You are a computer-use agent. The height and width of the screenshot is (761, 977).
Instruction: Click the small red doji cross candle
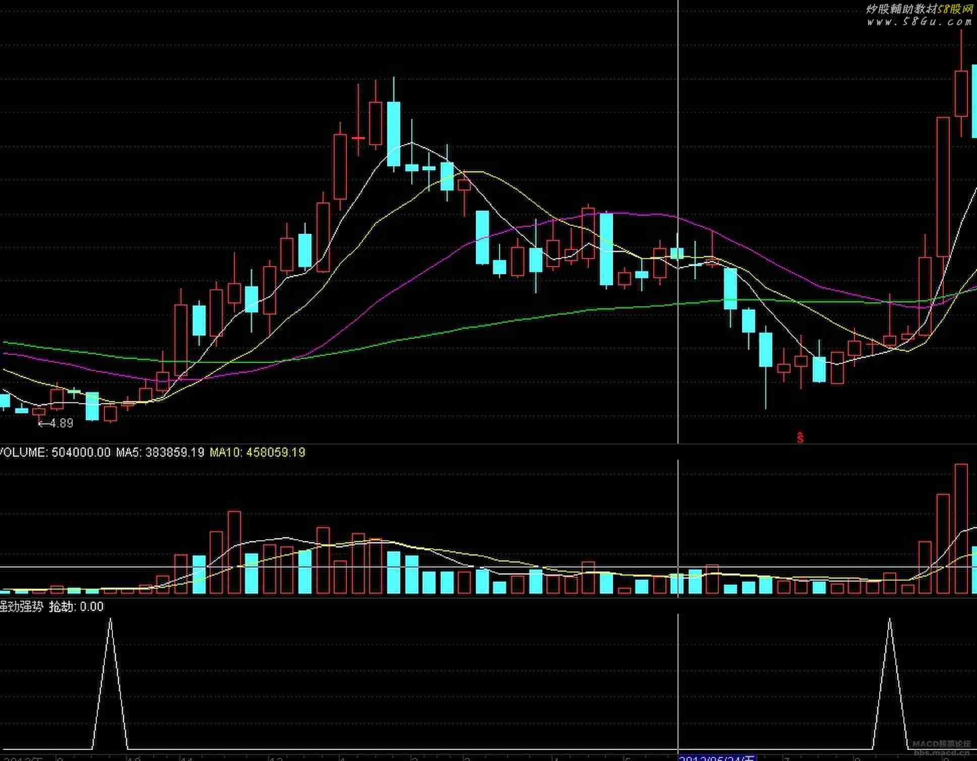(x=358, y=138)
